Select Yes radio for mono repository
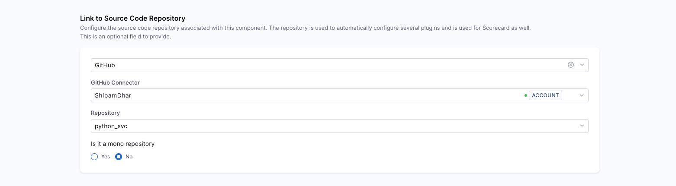 [94, 157]
